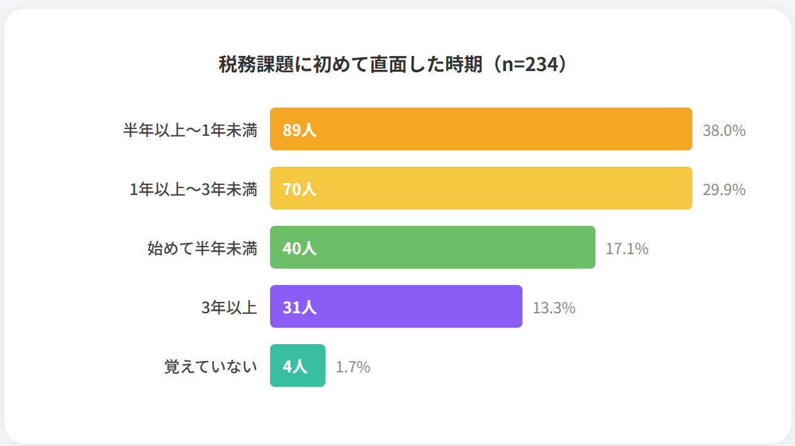This screenshot has width=795, height=446.
Task: Select the 1年以上～3年未満 category label
Action: point(193,189)
